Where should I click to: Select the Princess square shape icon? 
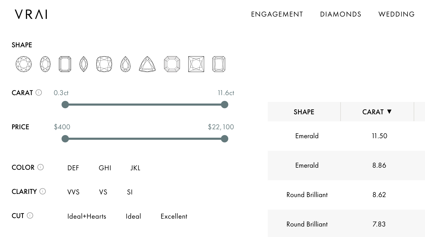point(196,64)
